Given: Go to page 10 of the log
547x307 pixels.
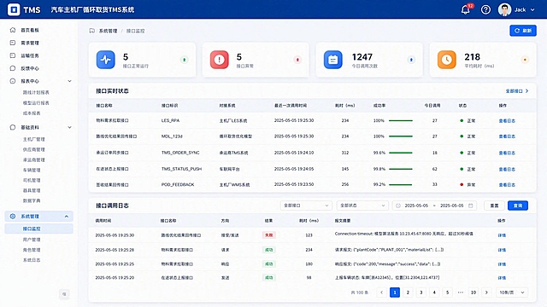Looking at the screenshot, I should (473, 293).
